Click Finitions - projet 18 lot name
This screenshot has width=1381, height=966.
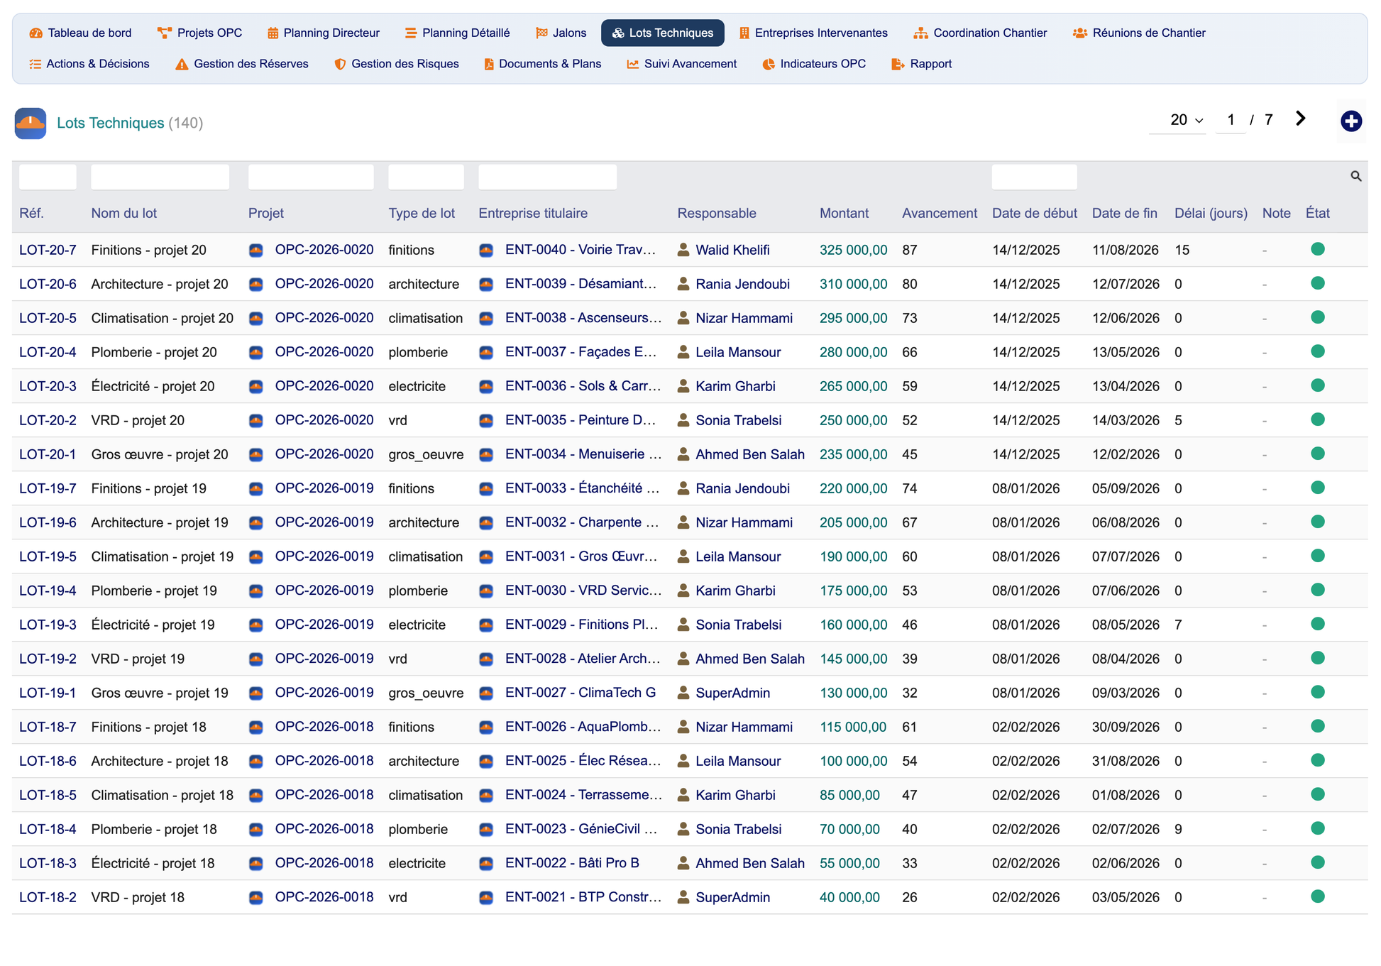148,727
